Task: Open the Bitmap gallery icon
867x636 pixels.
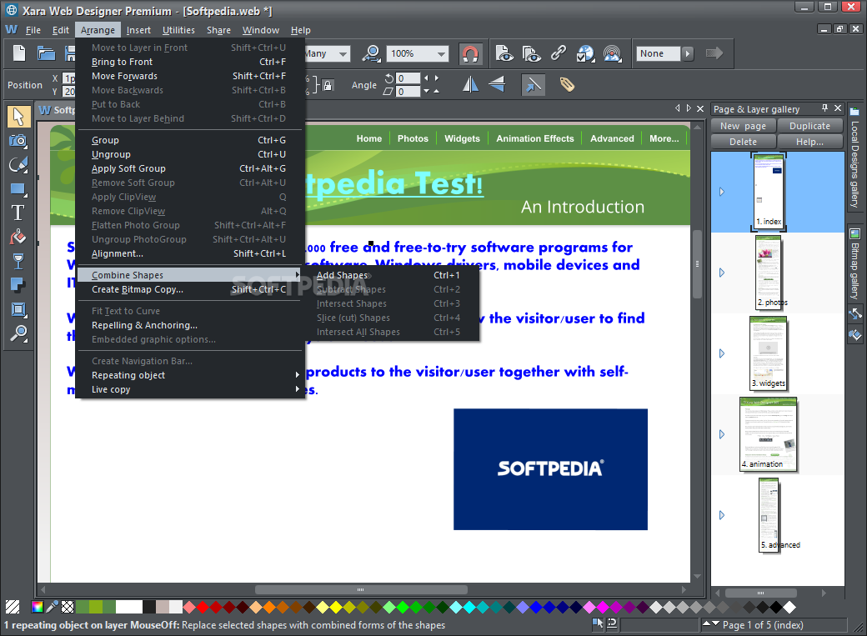Action: pyautogui.click(x=854, y=233)
